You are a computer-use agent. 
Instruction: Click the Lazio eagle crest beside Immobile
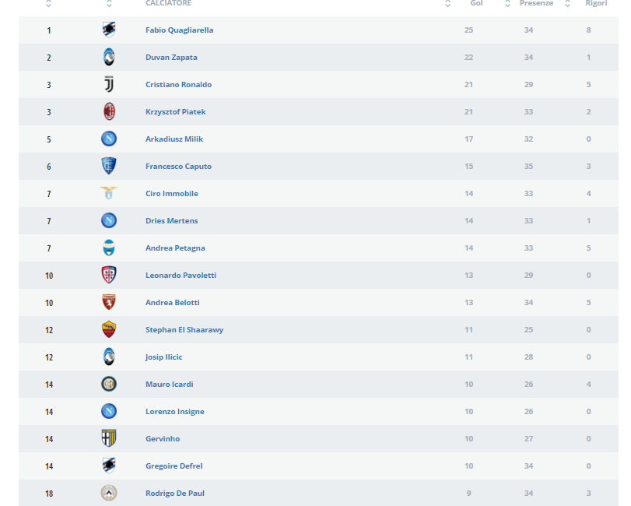pos(109,193)
